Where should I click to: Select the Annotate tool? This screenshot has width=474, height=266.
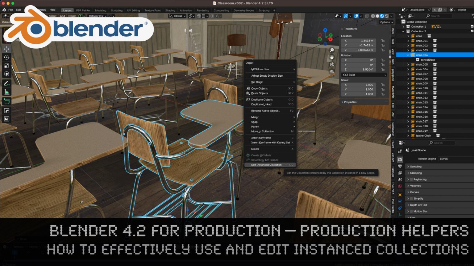click(7, 83)
